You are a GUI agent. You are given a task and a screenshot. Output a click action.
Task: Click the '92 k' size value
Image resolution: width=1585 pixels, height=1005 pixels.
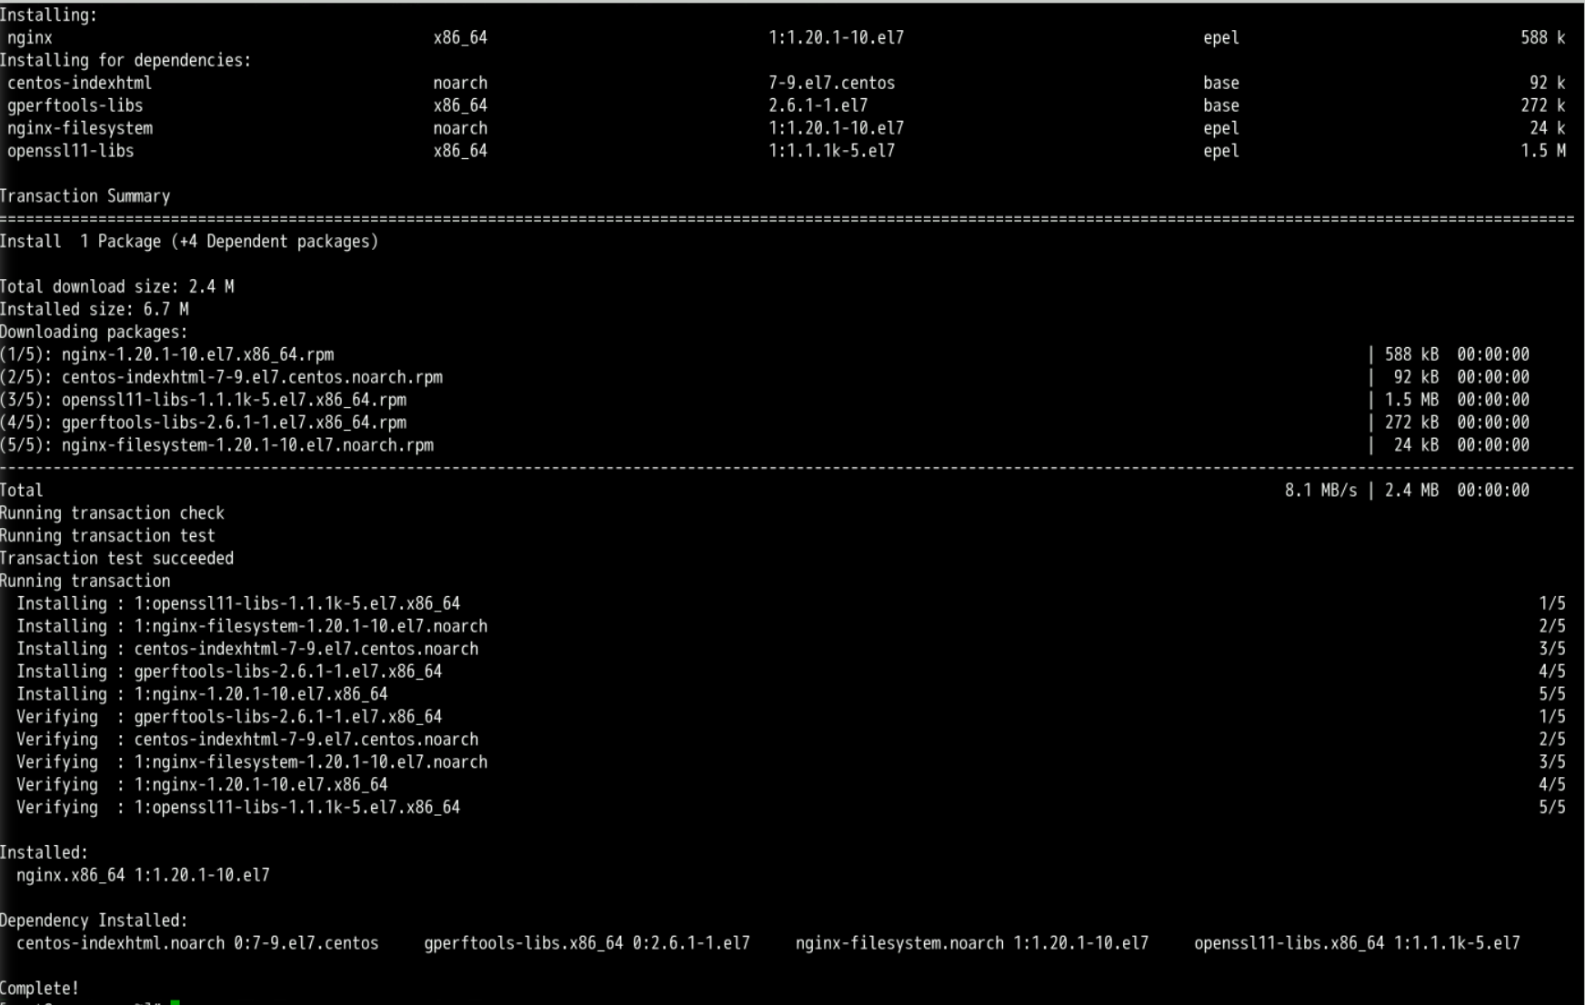tap(1547, 83)
